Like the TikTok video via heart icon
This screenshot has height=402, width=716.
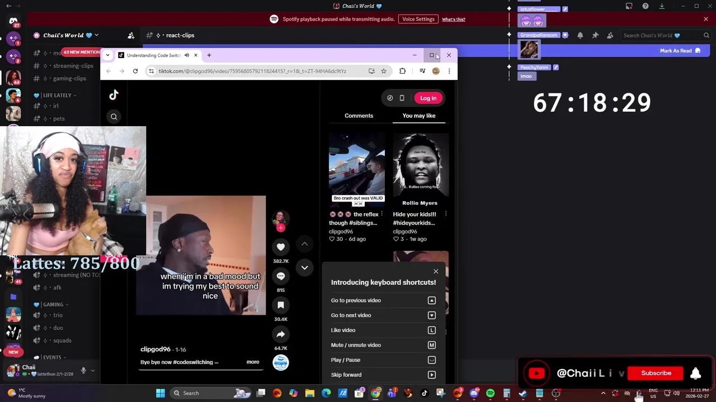tap(281, 247)
